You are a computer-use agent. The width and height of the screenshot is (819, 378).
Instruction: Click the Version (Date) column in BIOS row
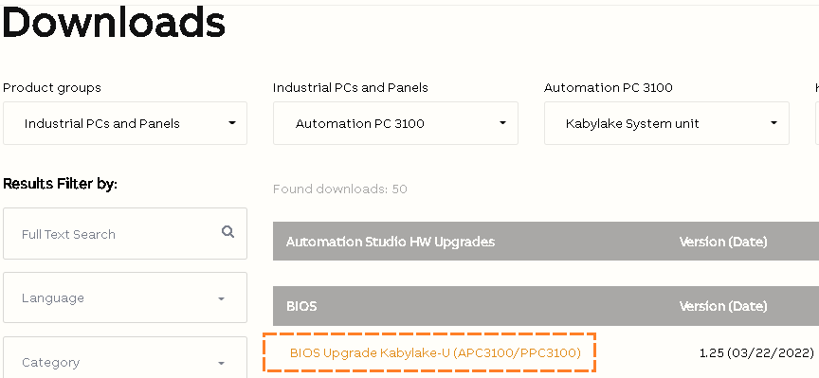(x=723, y=306)
